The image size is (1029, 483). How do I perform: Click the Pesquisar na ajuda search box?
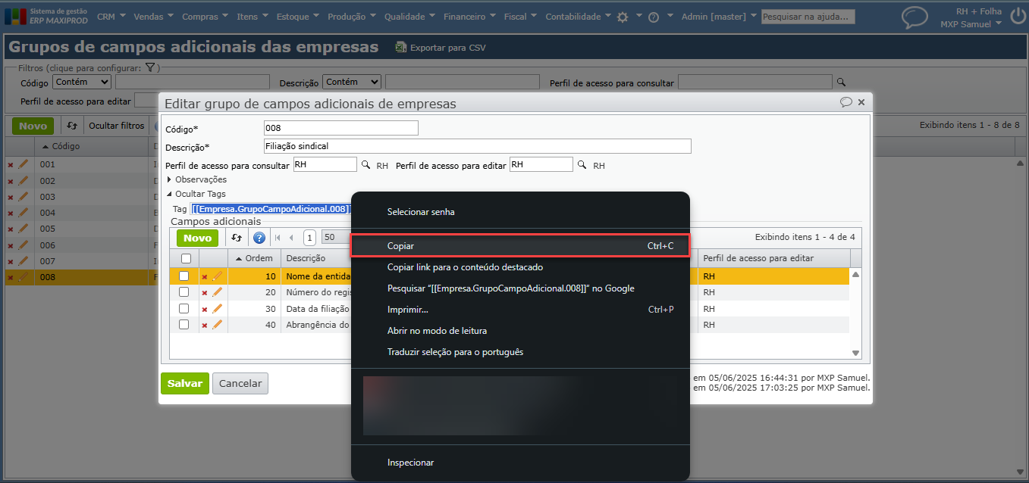pyautogui.click(x=808, y=17)
